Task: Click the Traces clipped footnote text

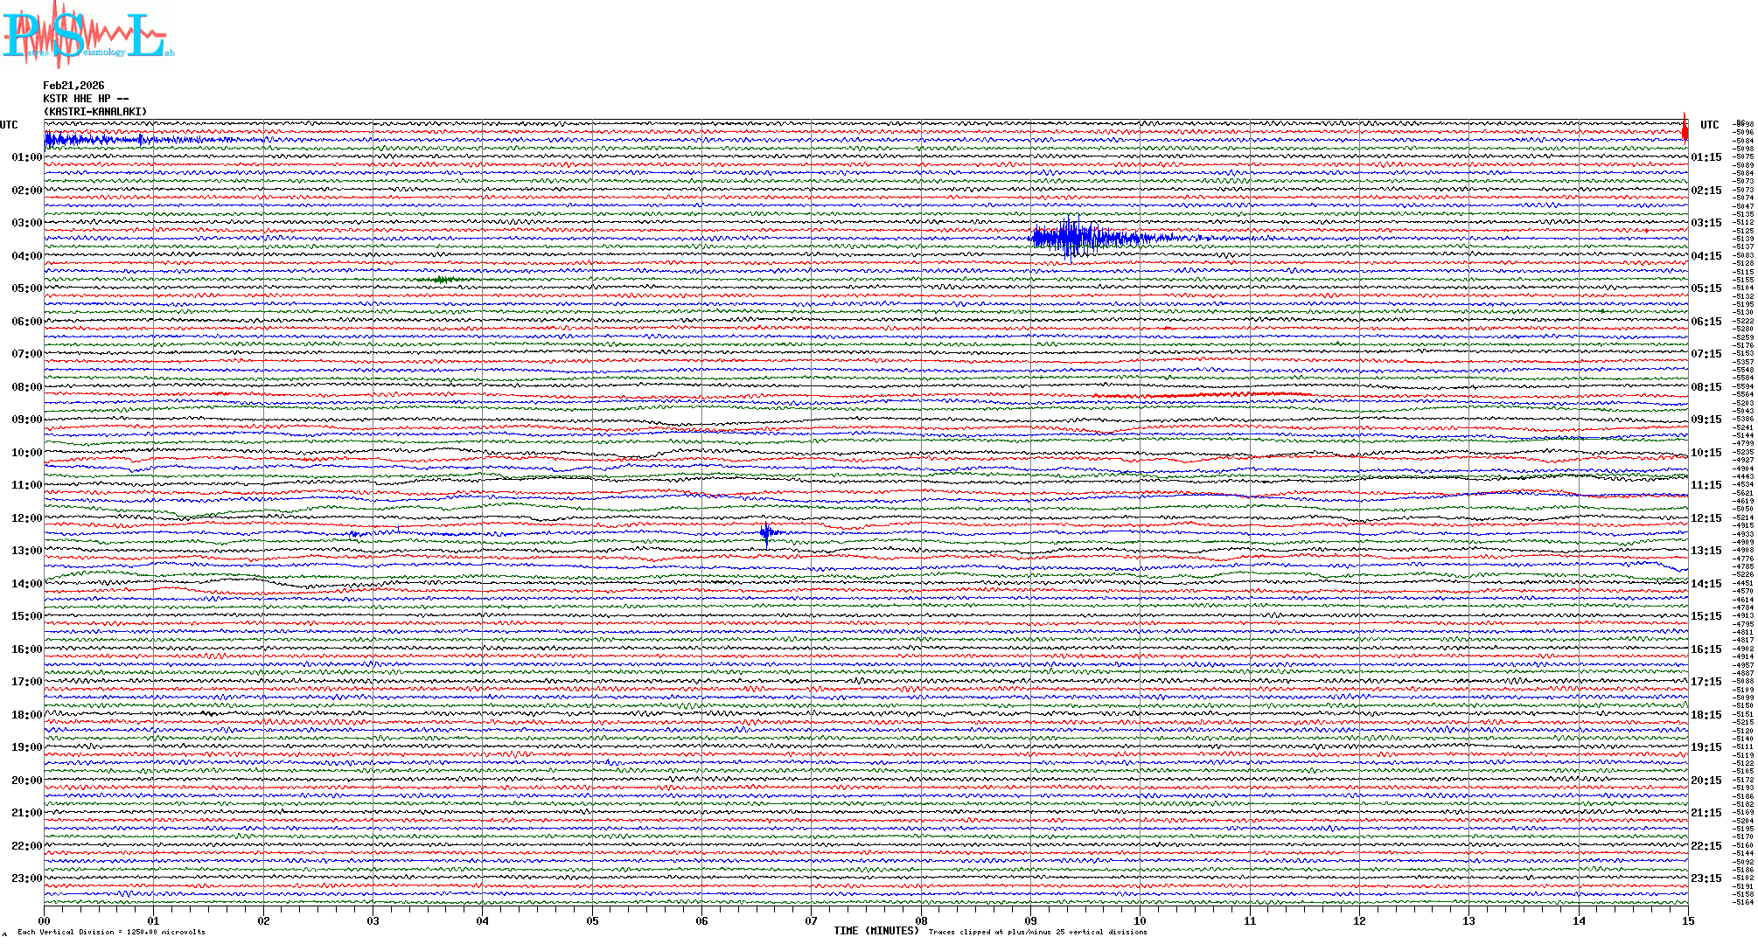Action: pyautogui.click(x=1037, y=932)
